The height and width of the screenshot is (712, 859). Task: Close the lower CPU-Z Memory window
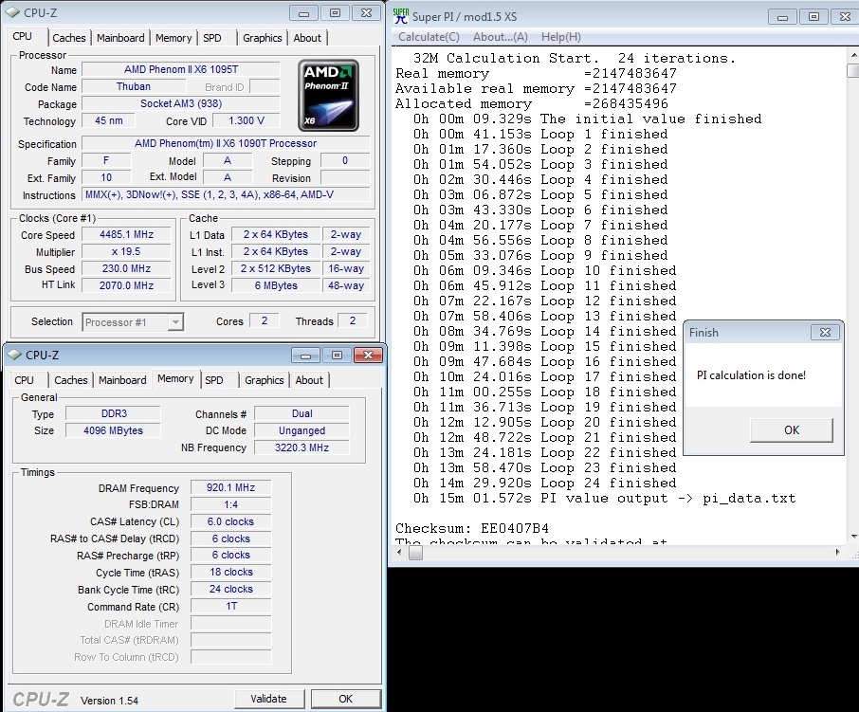click(x=367, y=355)
